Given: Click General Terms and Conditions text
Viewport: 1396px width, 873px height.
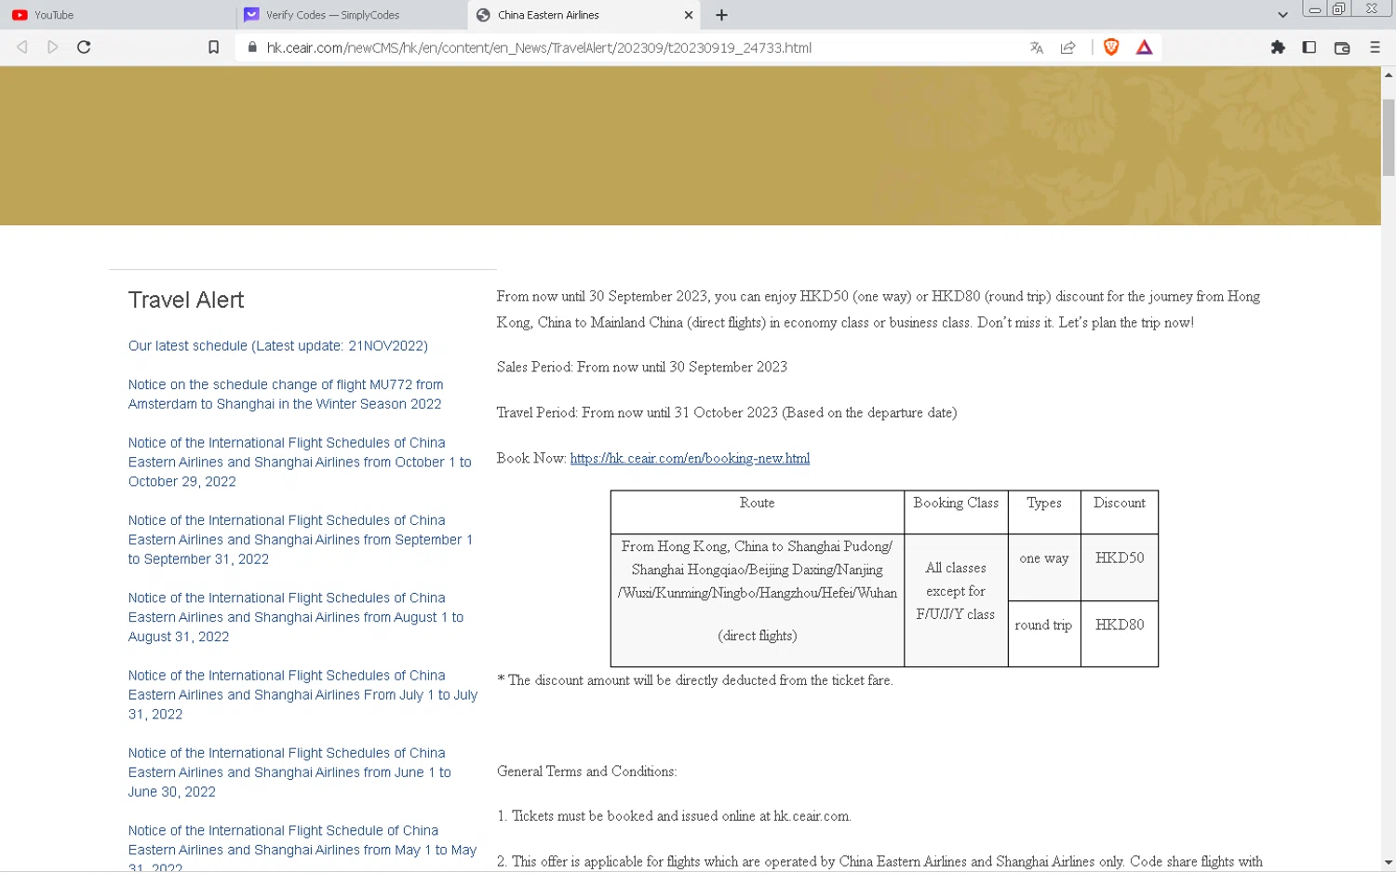Looking at the screenshot, I should [587, 772].
